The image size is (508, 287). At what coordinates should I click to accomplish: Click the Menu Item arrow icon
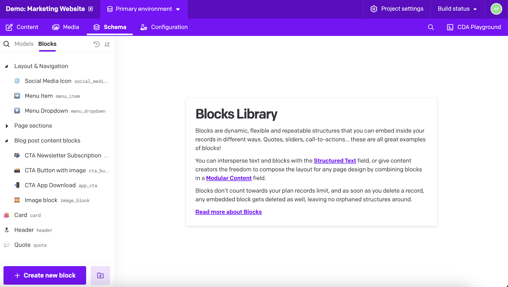[17, 96]
